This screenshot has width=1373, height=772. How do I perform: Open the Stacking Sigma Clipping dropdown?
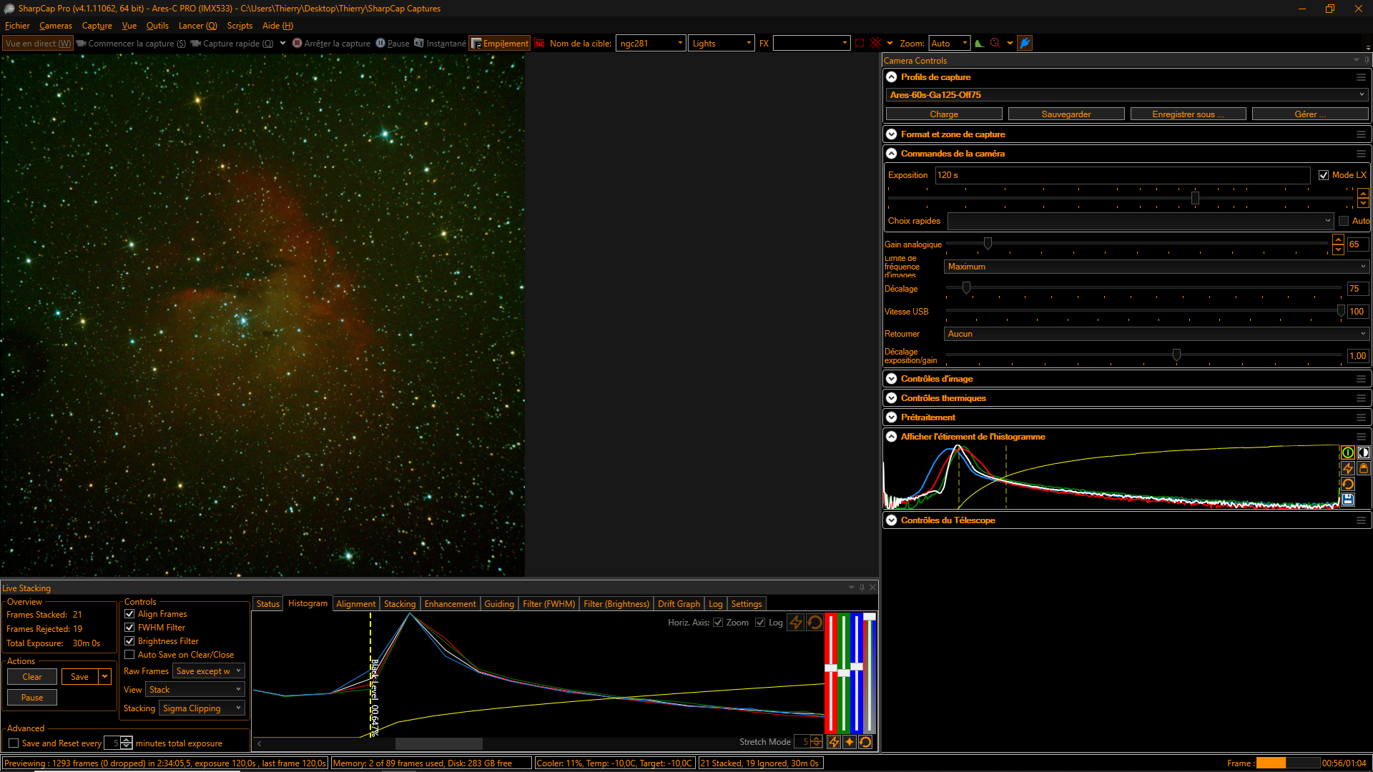click(x=202, y=708)
